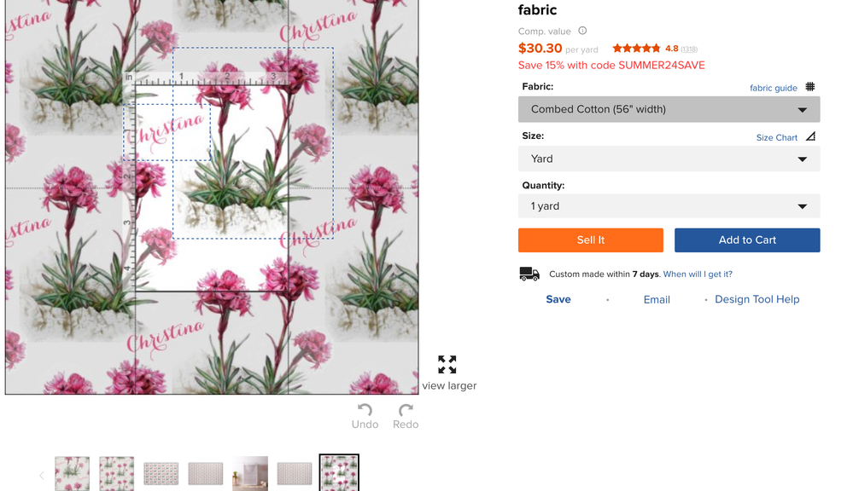Open the "When will I get it?" link
The image size is (853, 491).
click(698, 274)
